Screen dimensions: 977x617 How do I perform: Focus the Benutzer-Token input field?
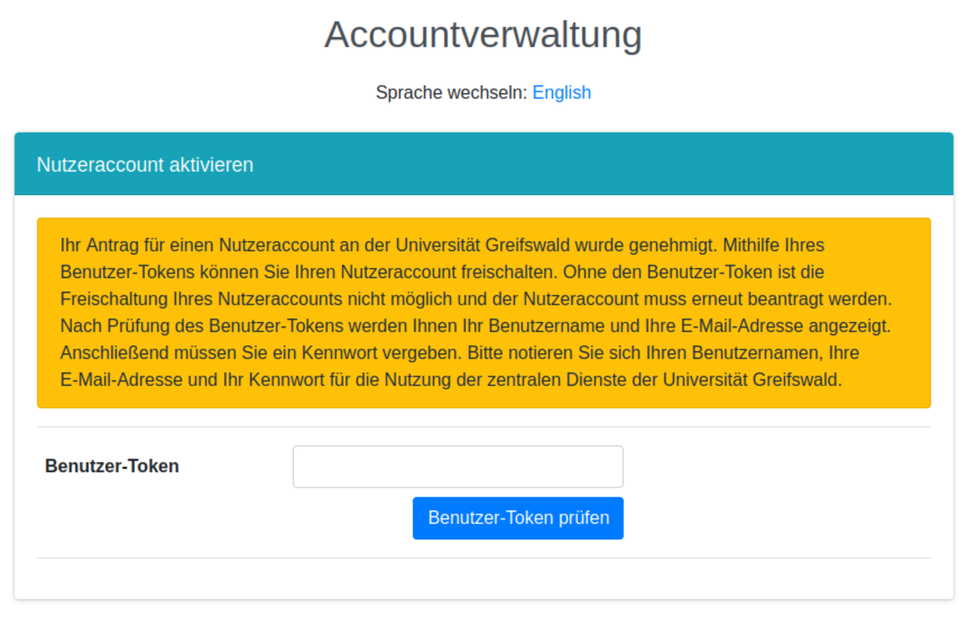tap(458, 466)
